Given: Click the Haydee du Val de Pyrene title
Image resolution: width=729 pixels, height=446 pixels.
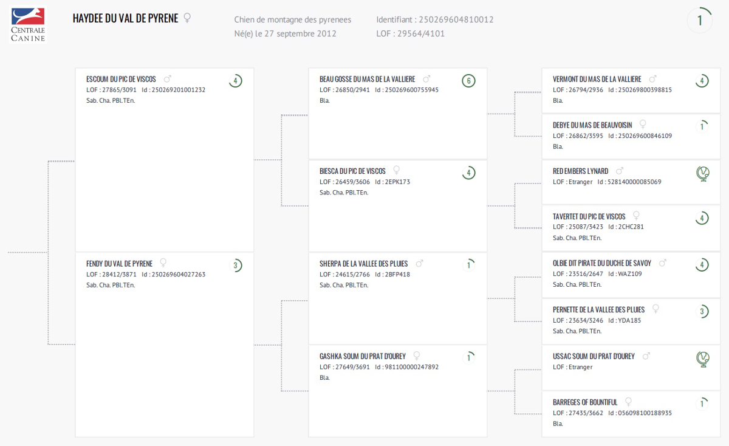Looking at the screenshot, I should tap(125, 18).
